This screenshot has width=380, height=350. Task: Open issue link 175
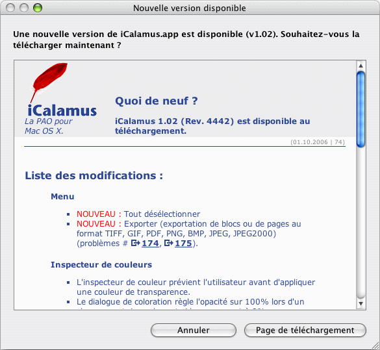coord(183,244)
